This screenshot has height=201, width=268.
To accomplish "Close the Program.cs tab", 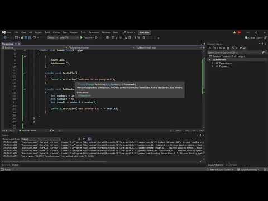I will 19,44.
